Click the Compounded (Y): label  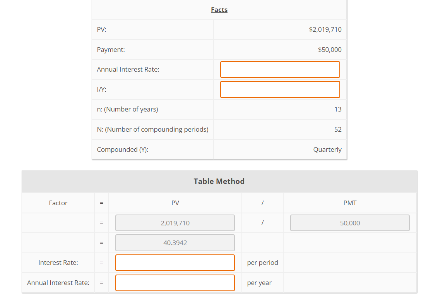122,149
